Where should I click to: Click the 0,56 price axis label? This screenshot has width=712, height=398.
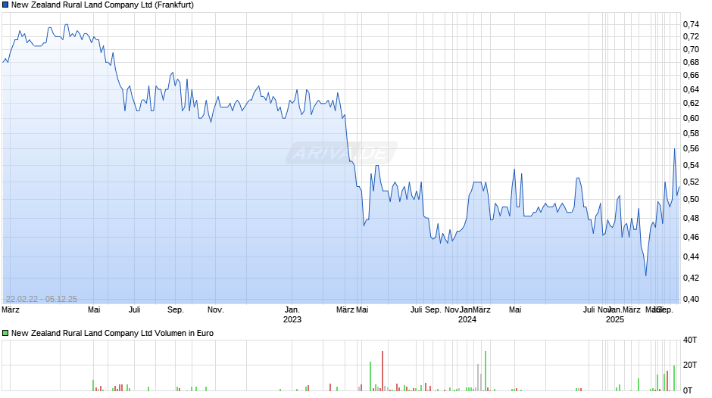point(691,149)
